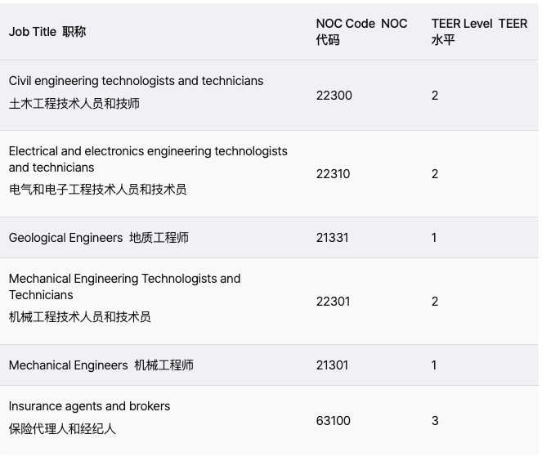Select the Insurance agents and brokers title
551x461 pixels.
89,406
